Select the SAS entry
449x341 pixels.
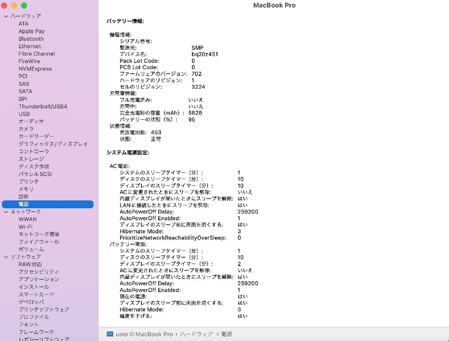(x=24, y=84)
